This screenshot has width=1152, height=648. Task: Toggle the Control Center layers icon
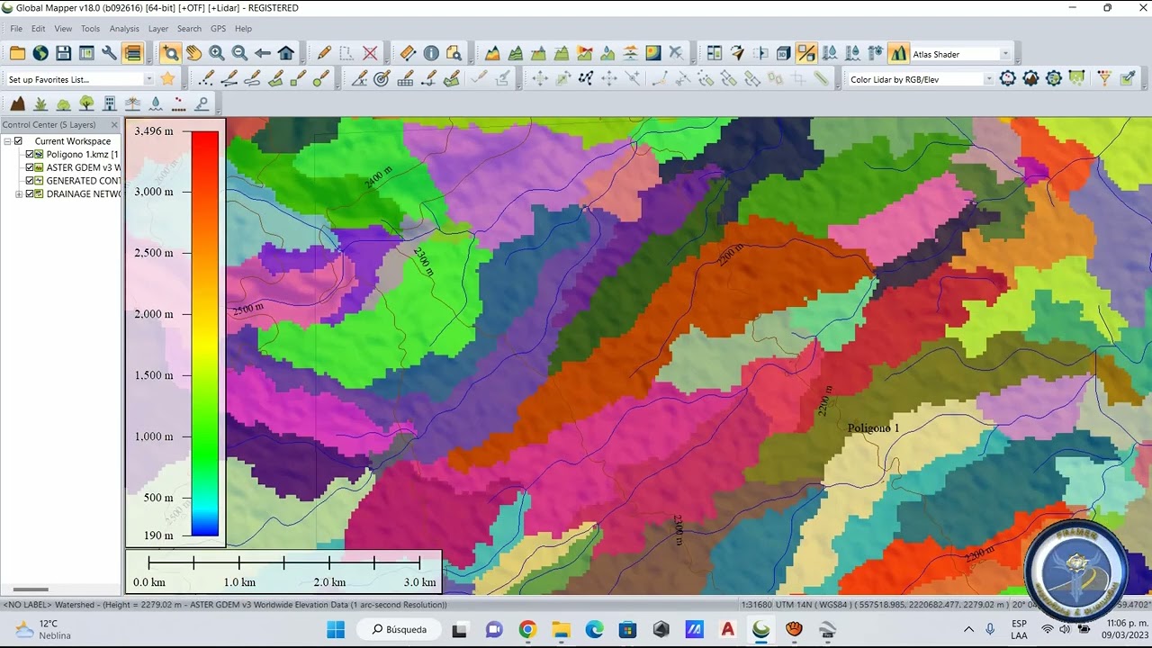coord(133,54)
